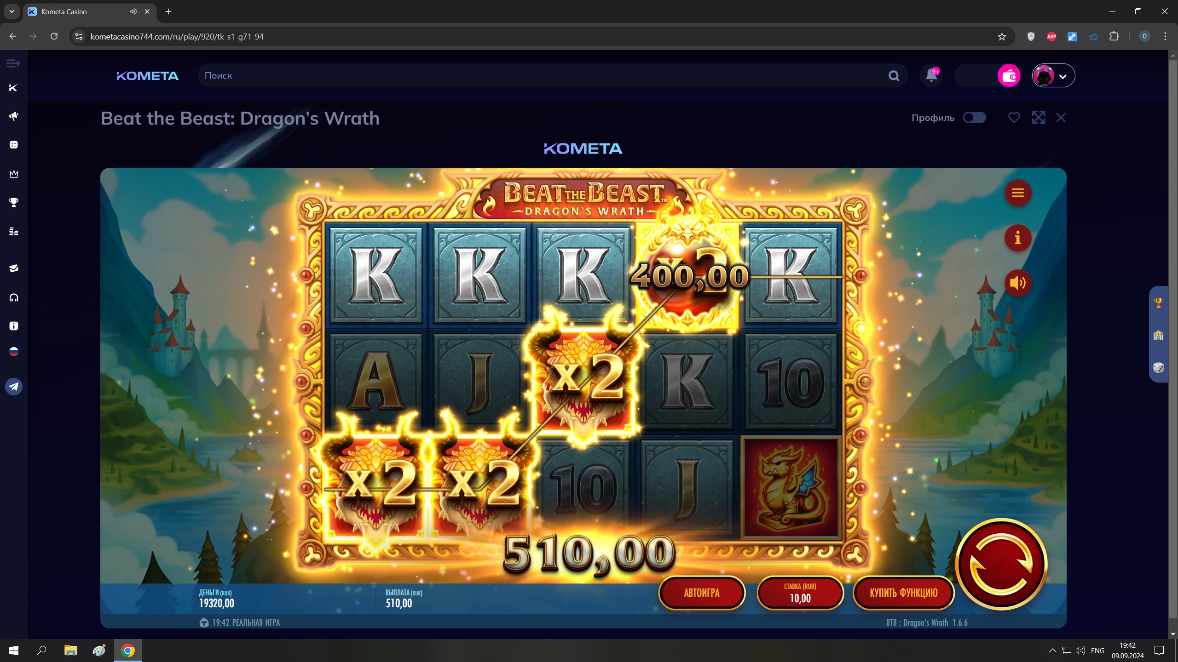This screenshot has width=1178, height=662.
Task: Open the dice tab on right panel
Action: pos(1158,367)
